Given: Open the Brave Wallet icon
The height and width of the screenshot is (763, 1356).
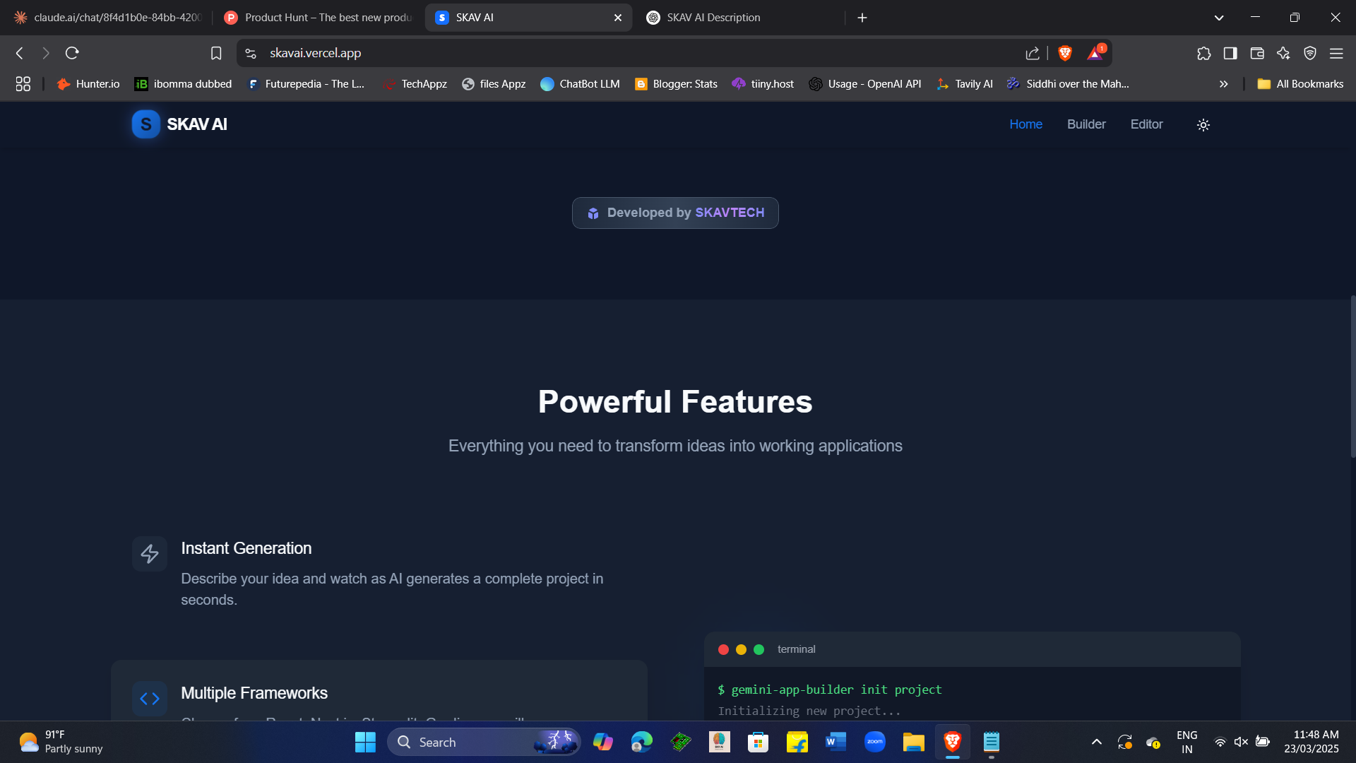Looking at the screenshot, I should coord(1257,53).
